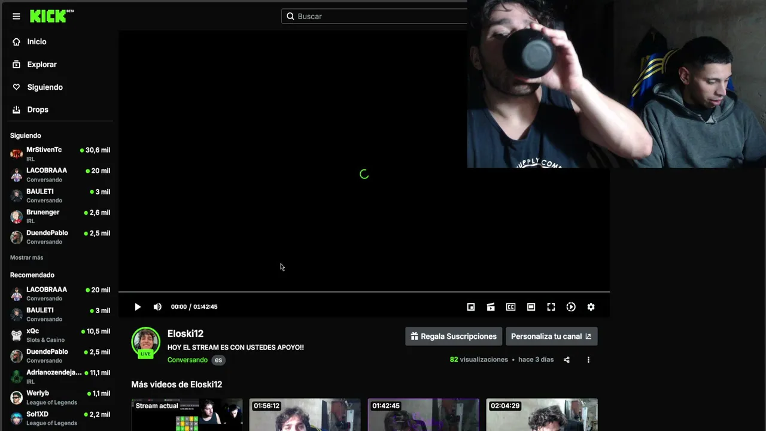The height and width of the screenshot is (431, 766).
Task: Open the Siguiendo page with heart icon
Action: click(x=45, y=87)
